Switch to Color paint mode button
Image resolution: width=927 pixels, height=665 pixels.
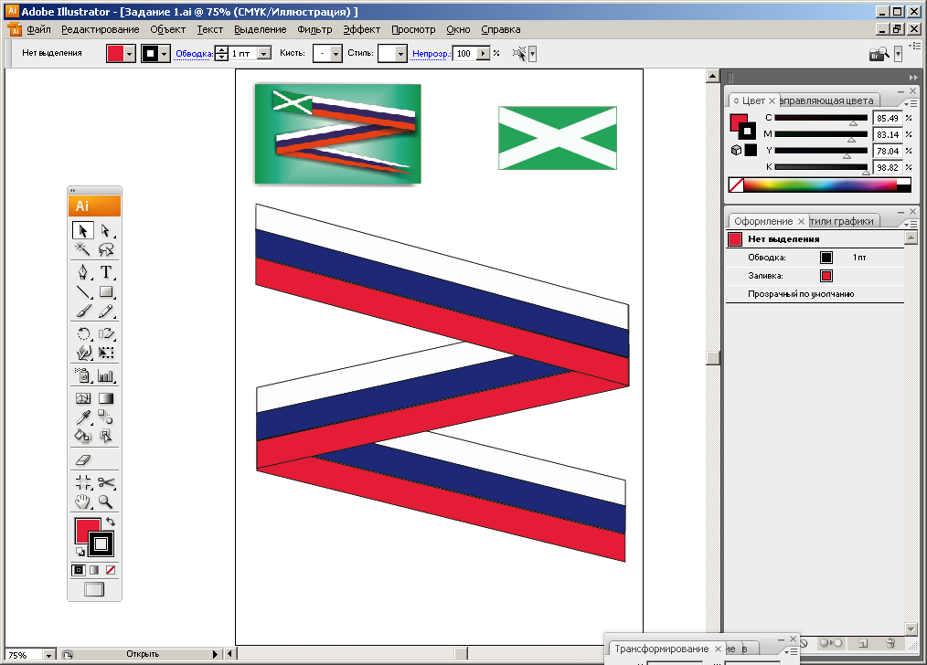78,570
